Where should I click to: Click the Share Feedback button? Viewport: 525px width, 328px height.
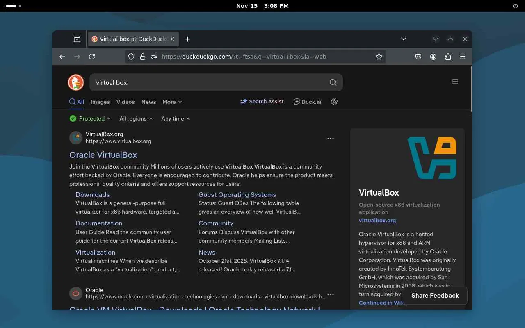[x=435, y=296]
